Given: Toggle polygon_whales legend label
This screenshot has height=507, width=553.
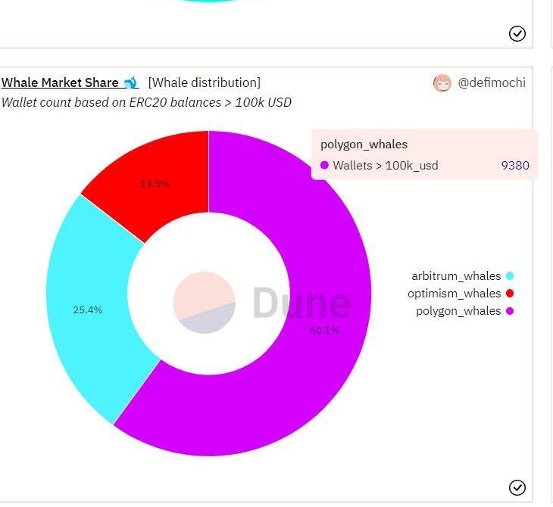Looking at the screenshot, I should click(458, 311).
